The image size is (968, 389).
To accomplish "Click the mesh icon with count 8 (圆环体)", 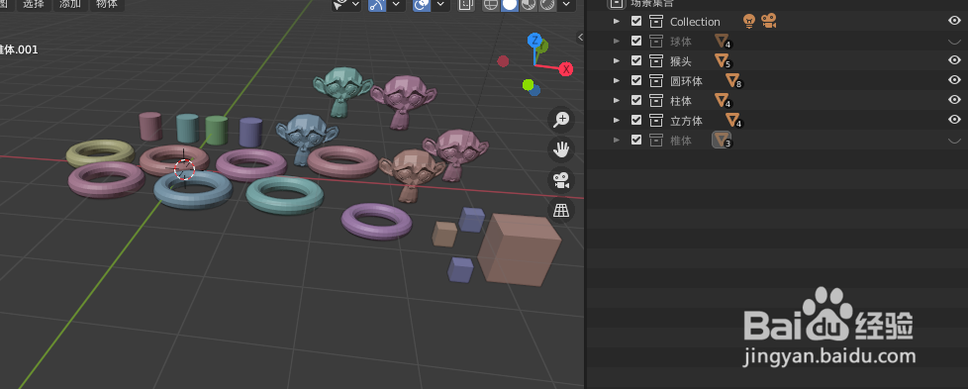I will pos(733,81).
